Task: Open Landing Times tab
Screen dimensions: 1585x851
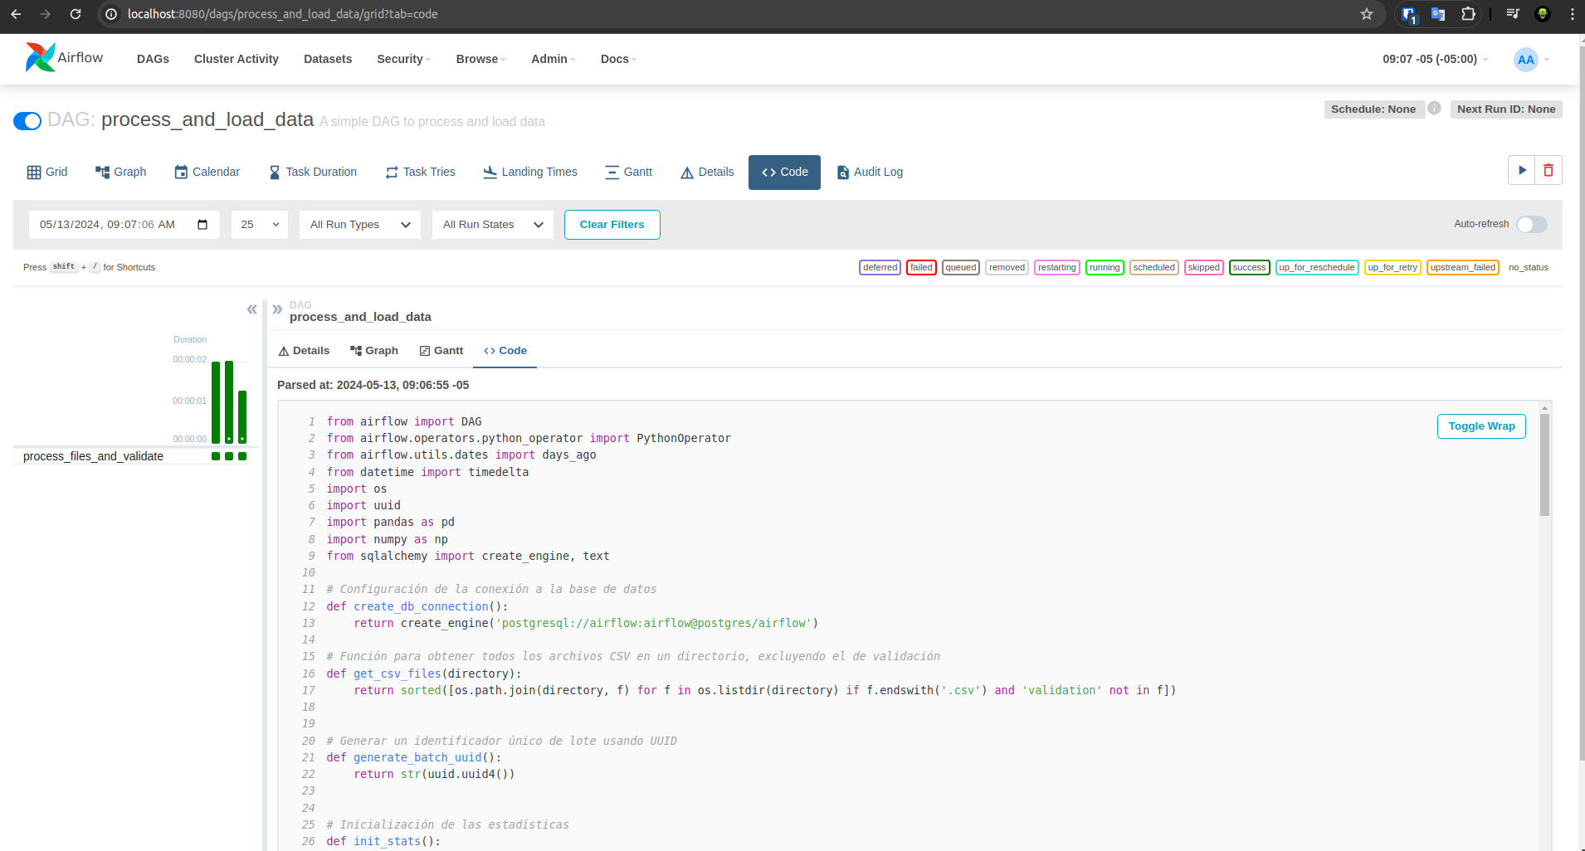Action: point(530,172)
